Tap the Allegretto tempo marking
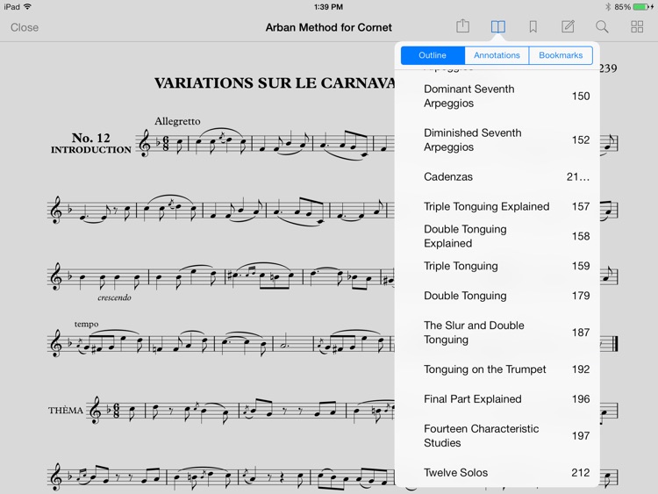Screen dimensions: 658x494 point(177,121)
